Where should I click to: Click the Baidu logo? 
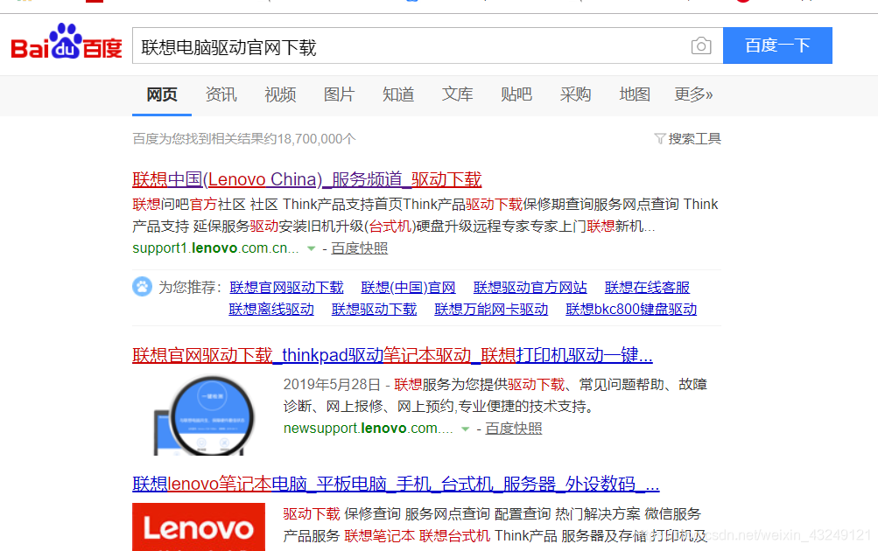[67, 41]
